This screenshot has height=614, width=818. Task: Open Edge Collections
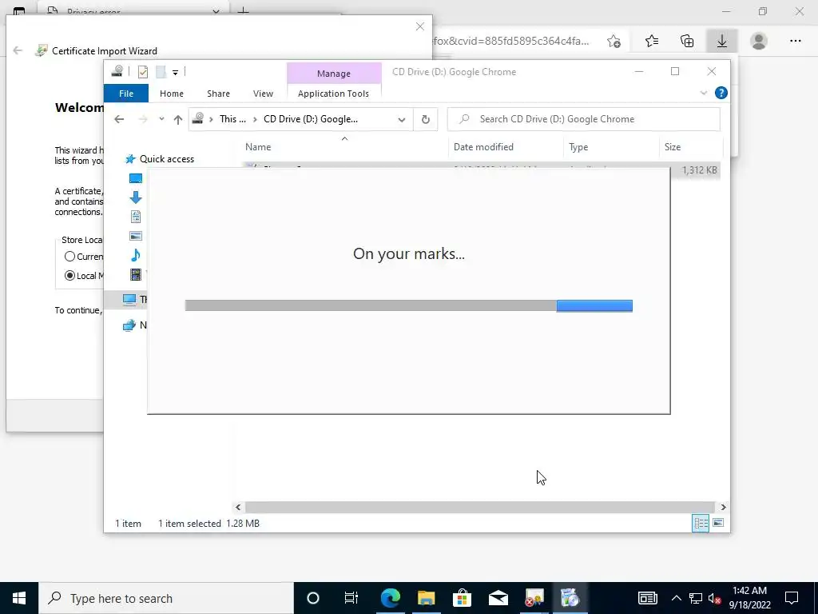(x=687, y=41)
